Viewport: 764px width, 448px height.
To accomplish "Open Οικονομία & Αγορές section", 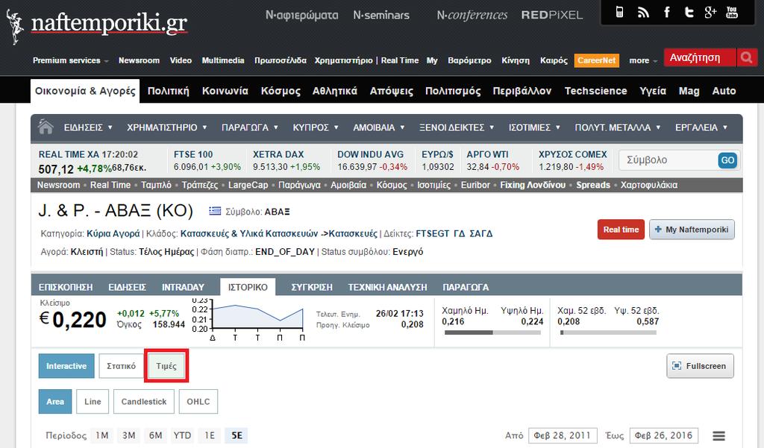I will [85, 91].
